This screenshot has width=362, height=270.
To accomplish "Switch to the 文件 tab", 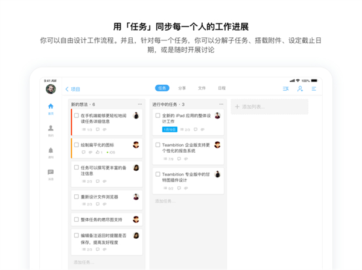I will 202,88.
